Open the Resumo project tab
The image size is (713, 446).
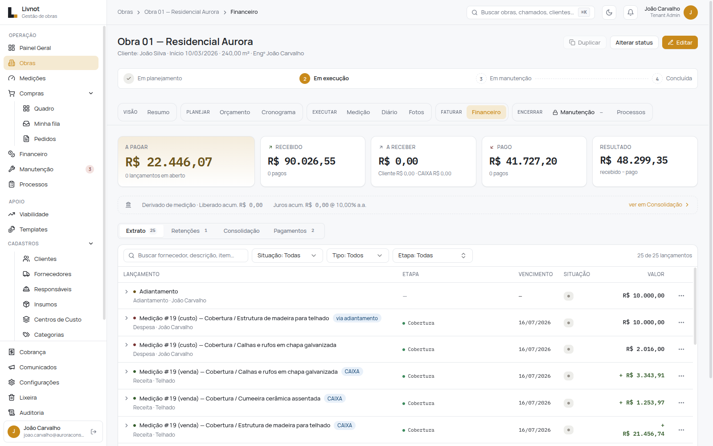[158, 112]
